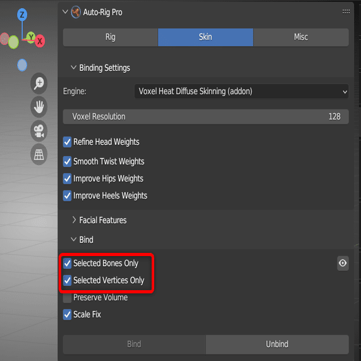Click the green Y axis gizmo handle
This screenshot has height=361, width=361.
pyautogui.click(x=30, y=37)
